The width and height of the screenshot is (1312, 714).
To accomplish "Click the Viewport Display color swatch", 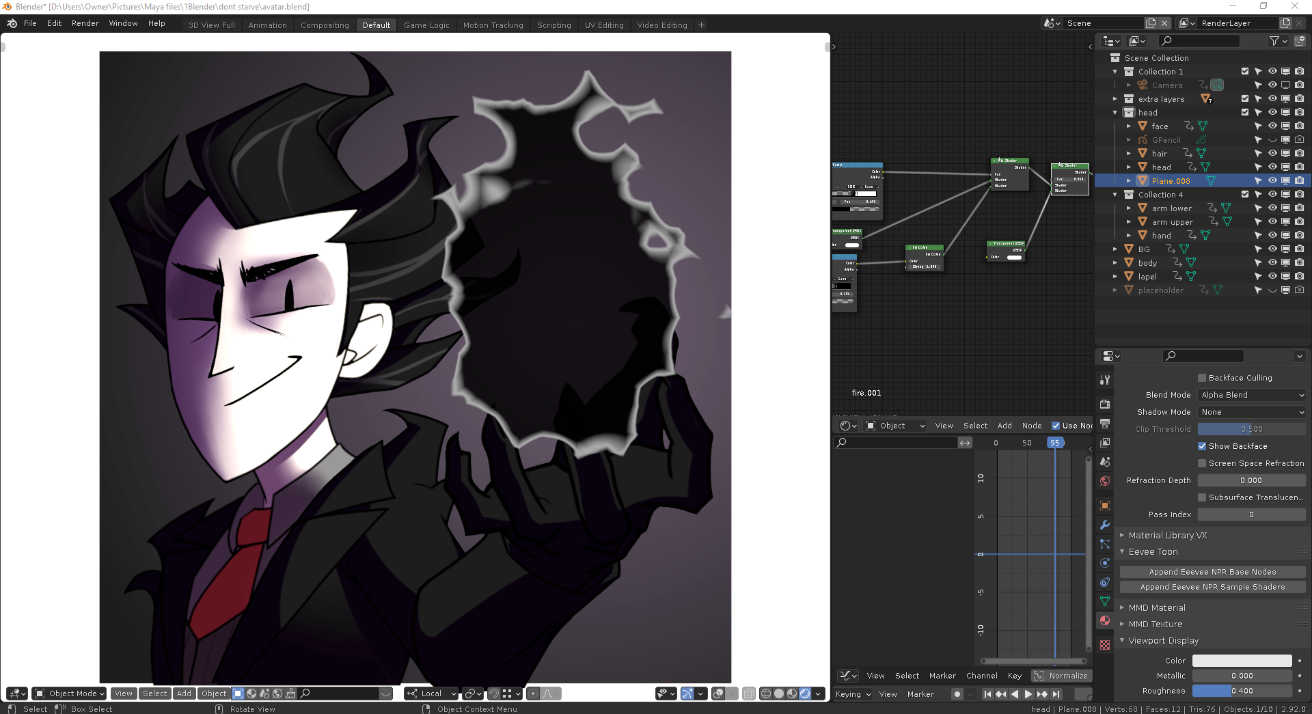I will 1242,661.
